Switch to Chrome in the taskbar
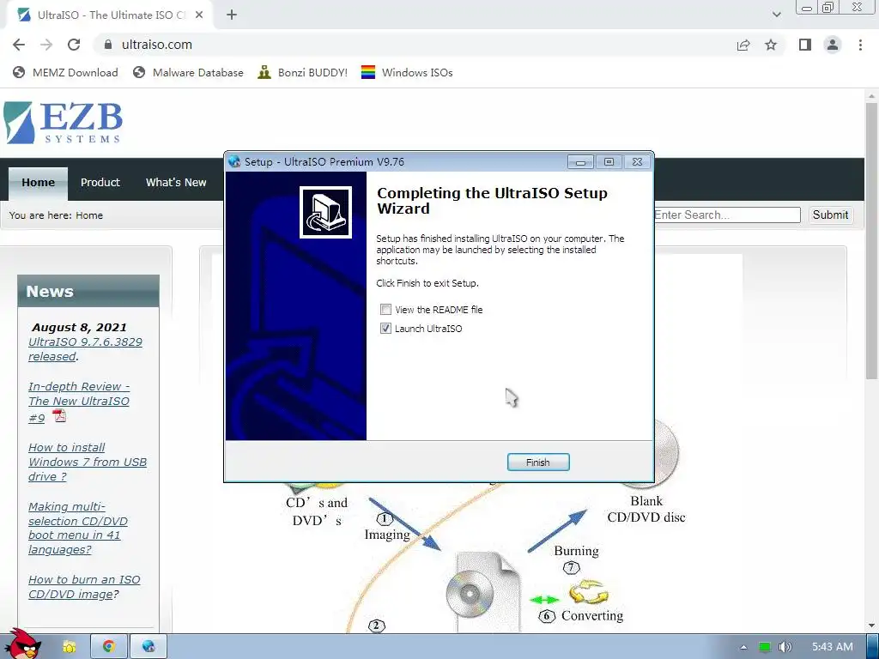 [x=109, y=647]
